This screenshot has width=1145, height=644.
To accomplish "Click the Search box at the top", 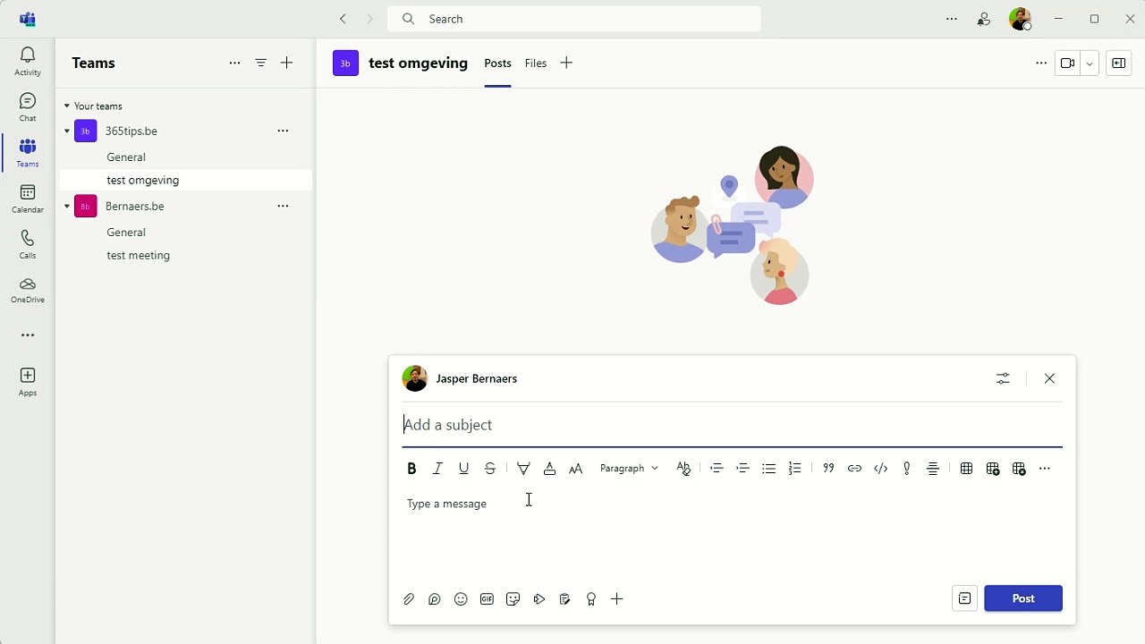I will tap(574, 19).
